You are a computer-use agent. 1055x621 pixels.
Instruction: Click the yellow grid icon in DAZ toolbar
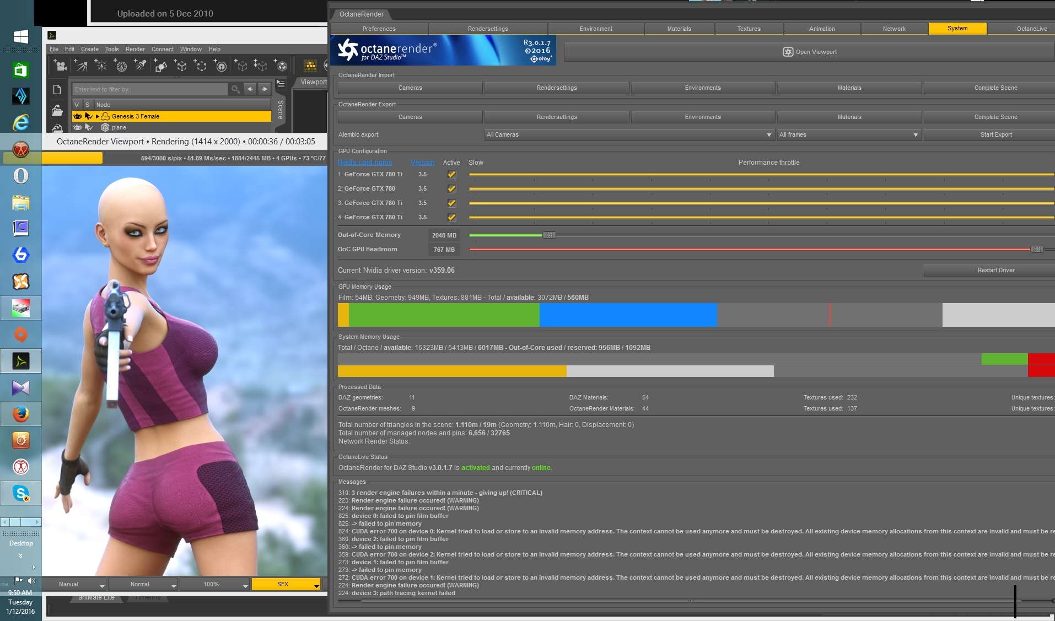(x=310, y=66)
